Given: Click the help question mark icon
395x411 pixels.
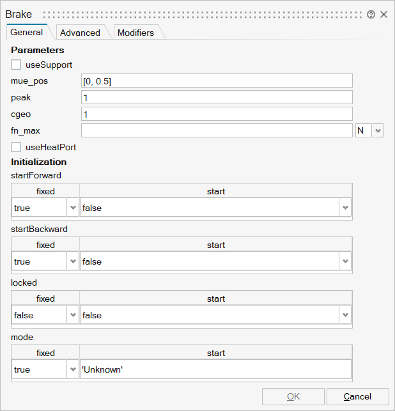Looking at the screenshot, I should [x=371, y=14].
